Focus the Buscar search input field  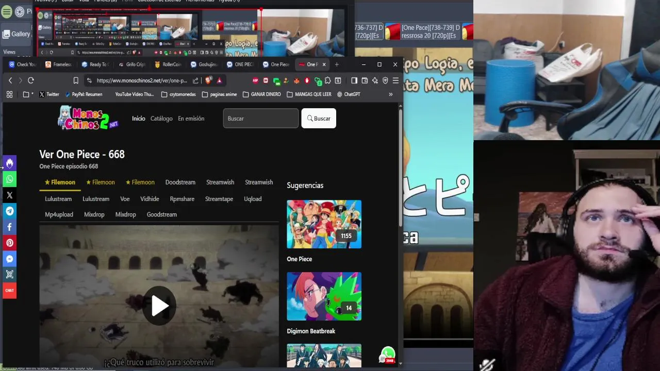tap(260, 119)
